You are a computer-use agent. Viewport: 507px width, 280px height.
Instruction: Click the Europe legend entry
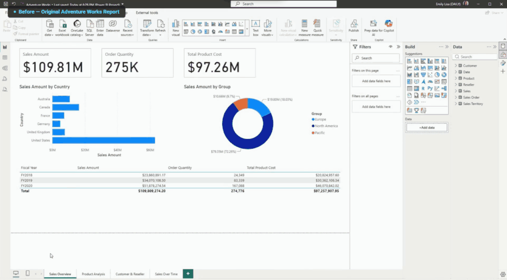click(x=319, y=120)
